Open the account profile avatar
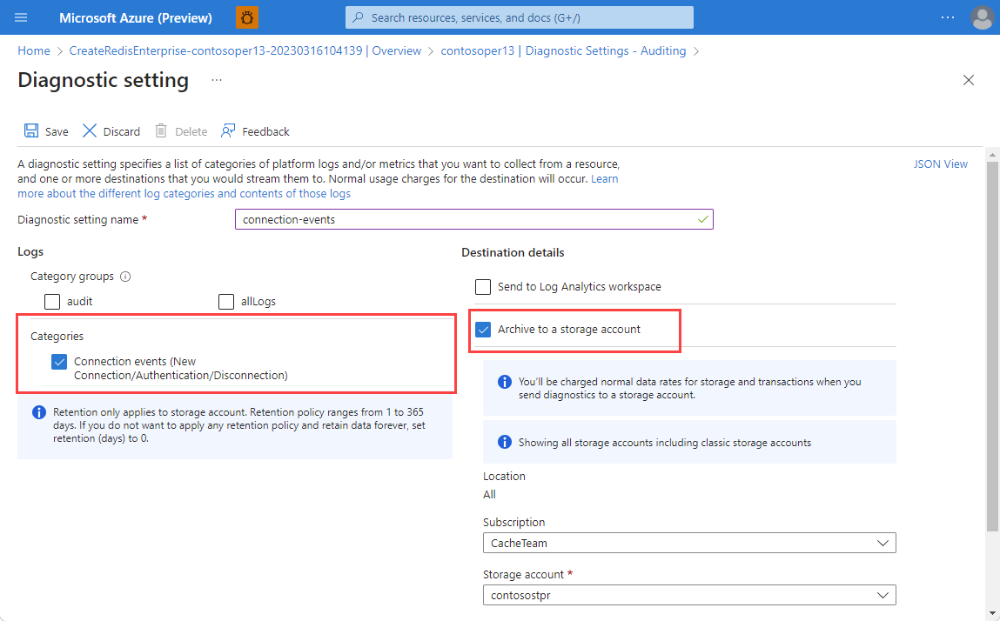 pyautogui.click(x=982, y=17)
